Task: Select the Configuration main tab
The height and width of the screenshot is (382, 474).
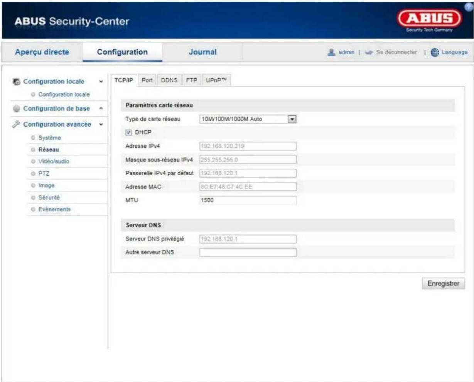Action: pos(122,52)
